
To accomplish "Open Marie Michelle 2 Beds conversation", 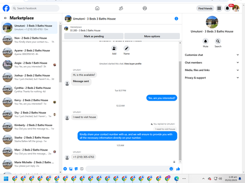I will pyautogui.click(x=29, y=164).
